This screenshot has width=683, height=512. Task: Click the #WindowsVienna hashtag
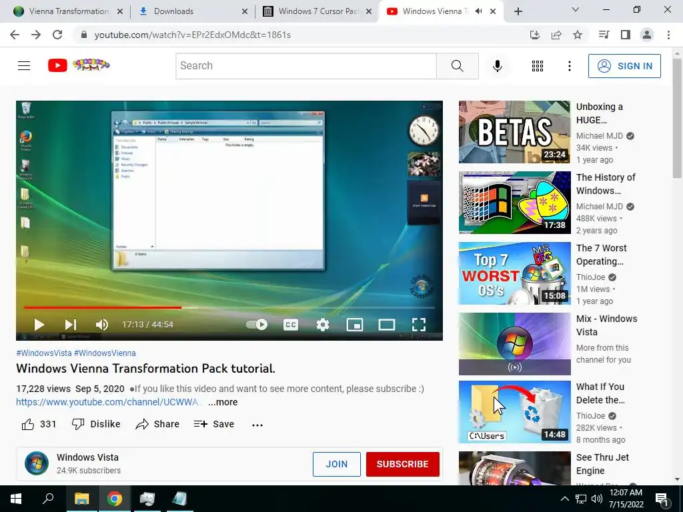pyautogui.click(x=105, y=353)
